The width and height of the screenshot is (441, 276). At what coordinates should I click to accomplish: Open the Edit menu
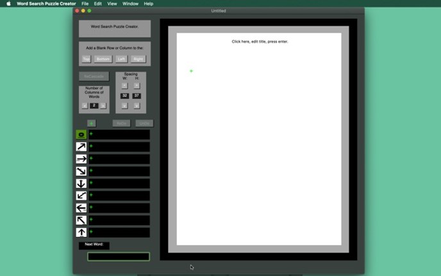point(98,4)
